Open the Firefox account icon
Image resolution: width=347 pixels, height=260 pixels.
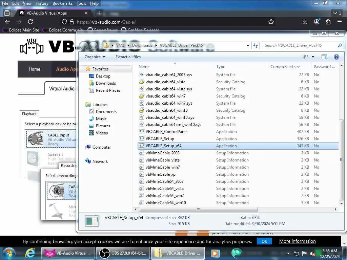click(317, 22)
